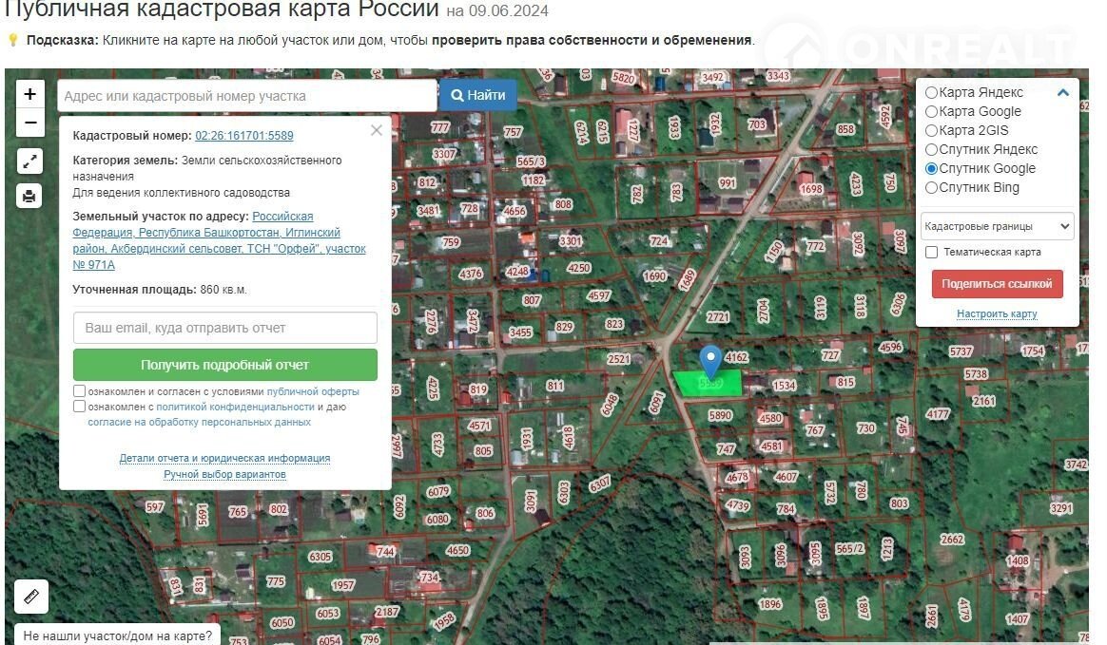Open cadastral number 02:26:161701:5589 link

coord(244,136)
